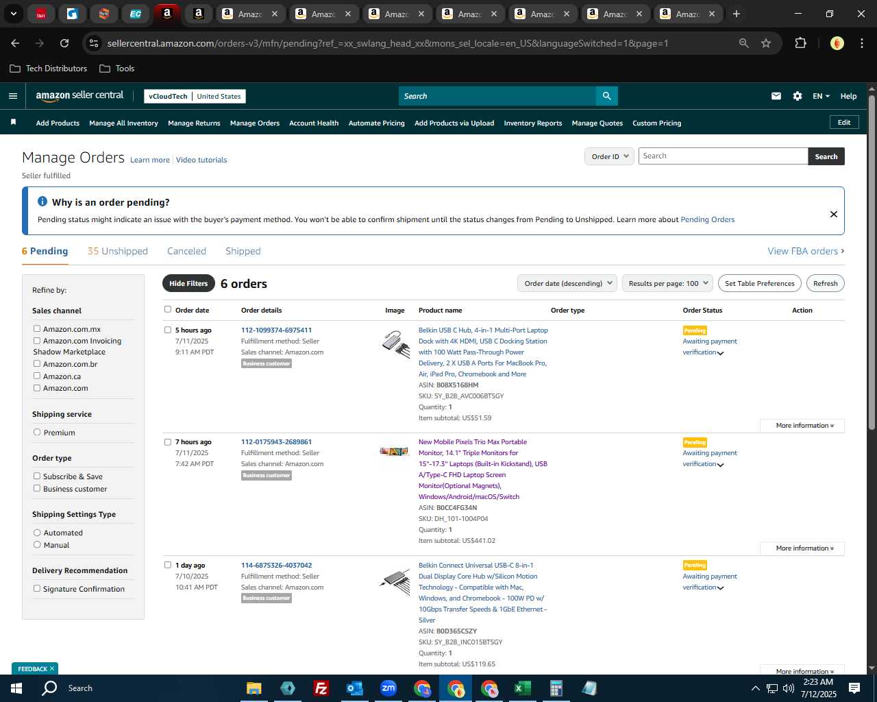Open order link 112-0175943-2689861
877x702 pixels.
pyautogui.click(x=276, y=442)
